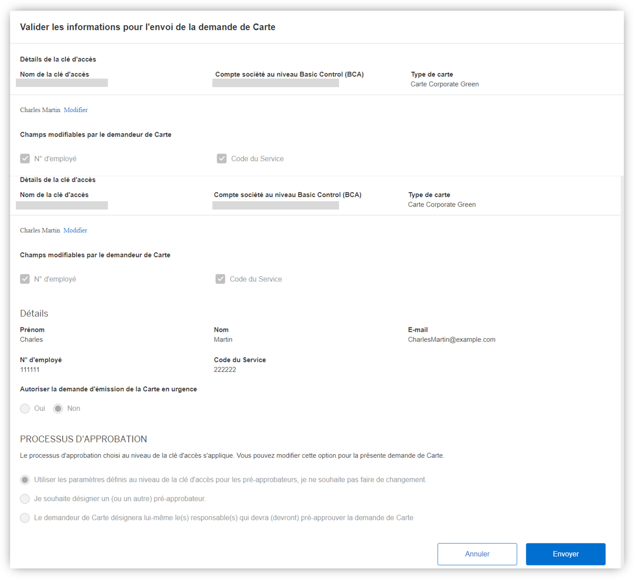Choose 'Le demandeur de Carte désignera' option
This screenshot has height=579, width=634.
tap(25, 518)
